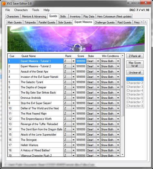Click the XV2 Save Editor dragon ball app icon

4,4
